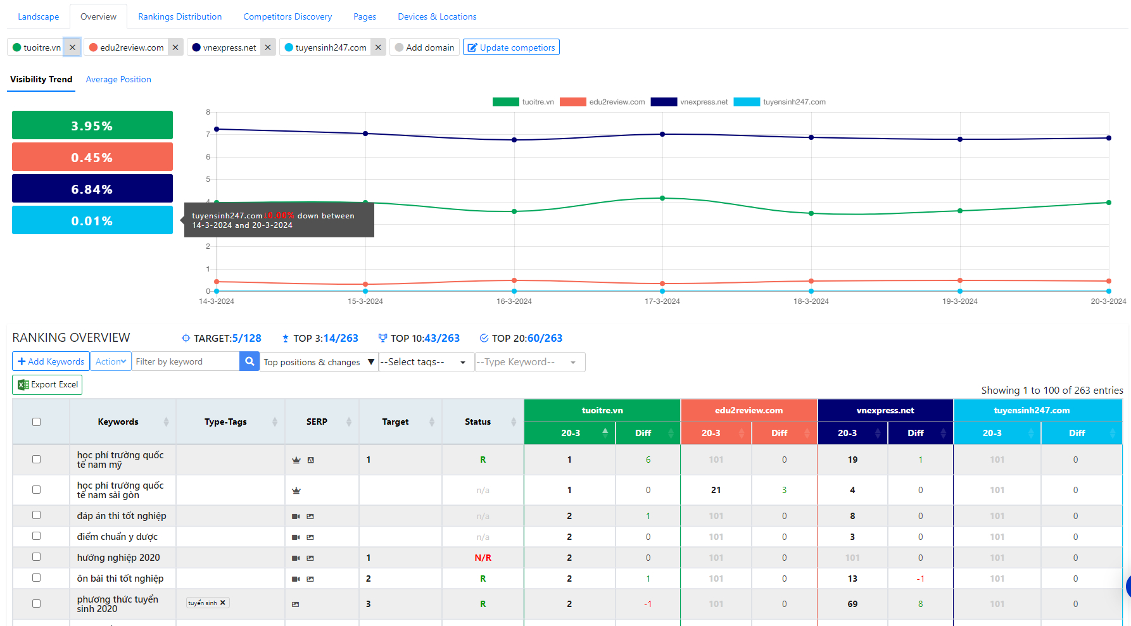This screenshot has width=1131, height=626.
Task: Open the Type Keyword dropdown
Action: (530, 362)
